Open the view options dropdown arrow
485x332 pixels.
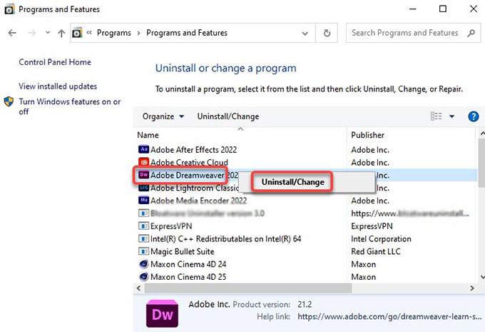(451, 116)
